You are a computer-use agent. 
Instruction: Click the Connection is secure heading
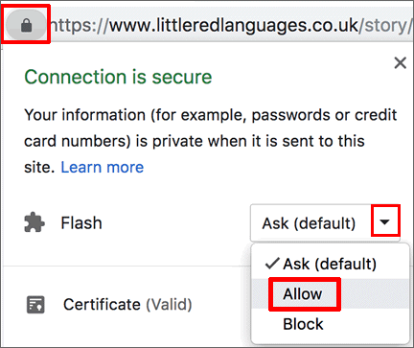118,77
